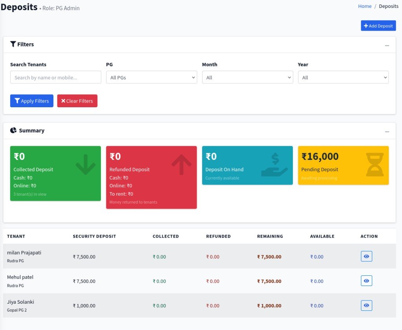Collapse the Summary panel
This screenshot has width=402, height=330.
(x=387, y=132)
